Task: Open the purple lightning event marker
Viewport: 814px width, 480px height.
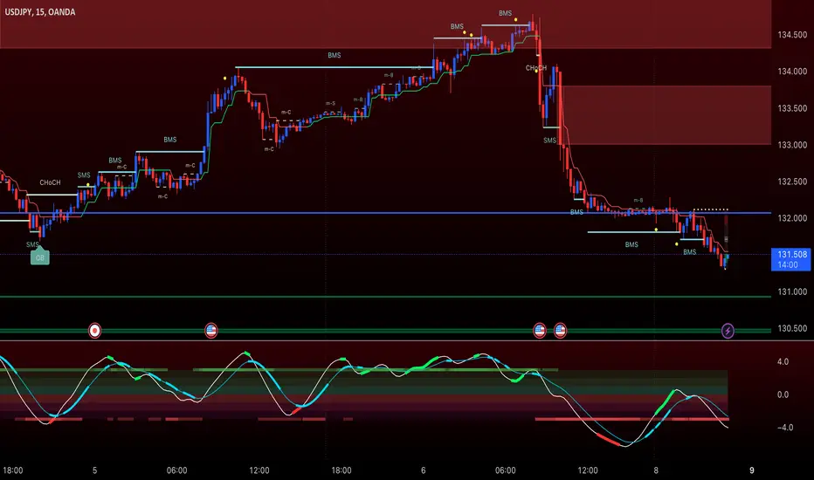Action: tap(728, 331)
